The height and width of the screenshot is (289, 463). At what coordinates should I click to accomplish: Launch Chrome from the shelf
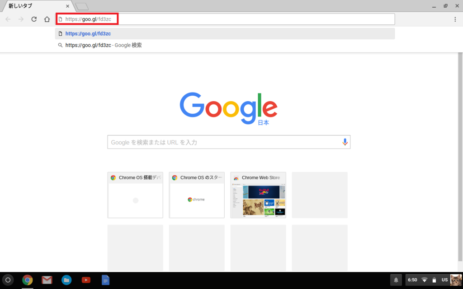[x=28, y=280]
